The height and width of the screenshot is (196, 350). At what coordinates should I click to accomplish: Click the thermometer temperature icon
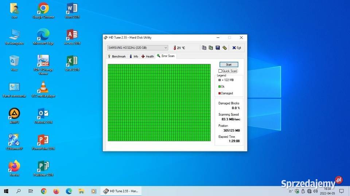175,48
